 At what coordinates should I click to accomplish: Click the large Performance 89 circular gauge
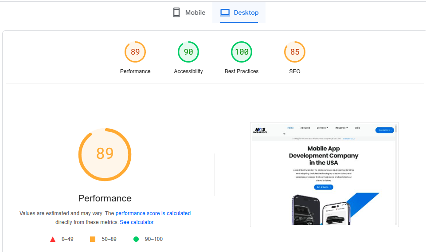(x=105, y=154)
